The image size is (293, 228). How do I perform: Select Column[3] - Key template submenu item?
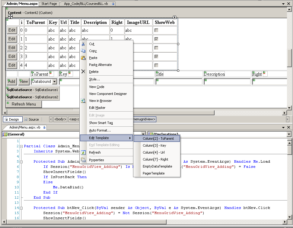(154, 145)
